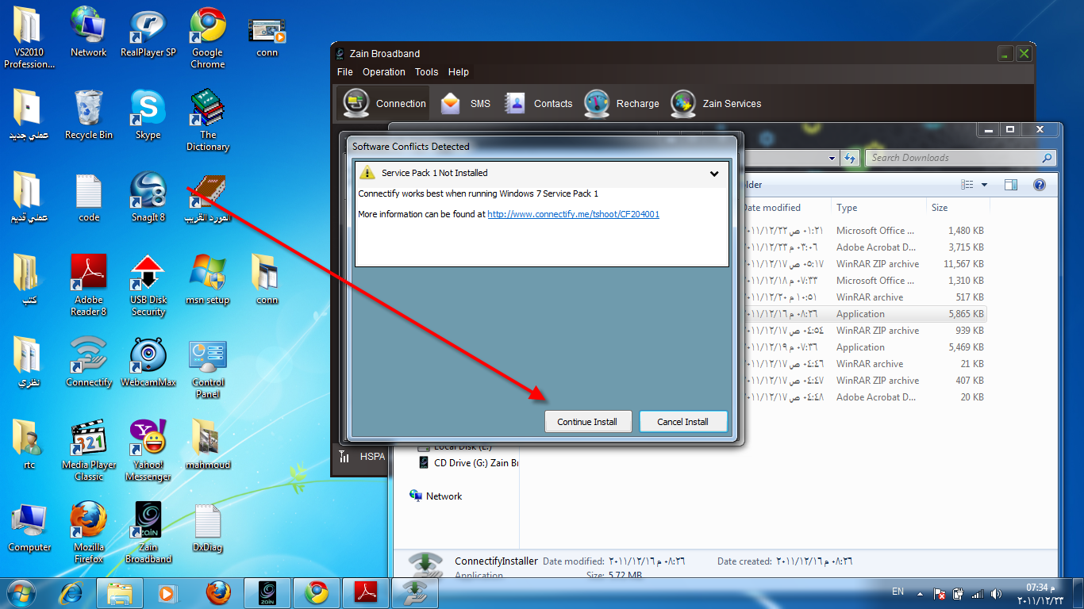Image resolution: width=1084 pixels, height=609 pixels.
Task: Click Cancel Install button
Action: [682, 422]
